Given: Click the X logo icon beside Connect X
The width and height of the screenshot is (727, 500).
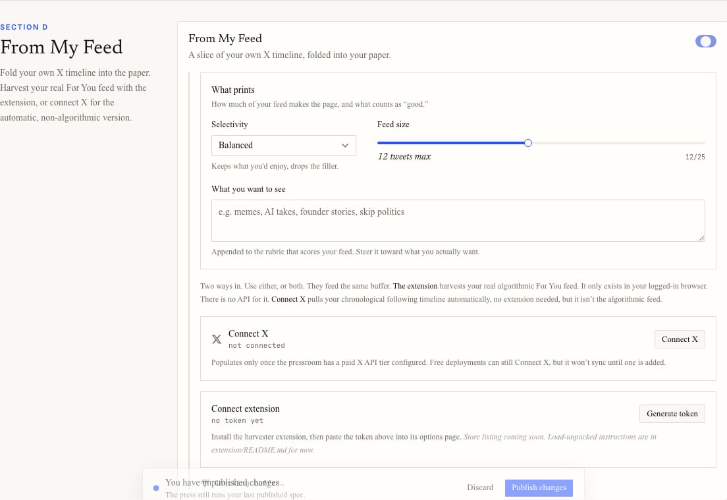Looking at the screenshot, I should click(x=217, y=339).
